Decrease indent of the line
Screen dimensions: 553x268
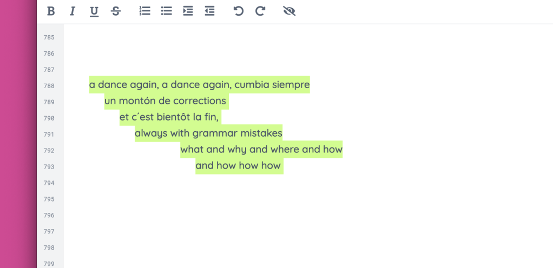point(209,11)
